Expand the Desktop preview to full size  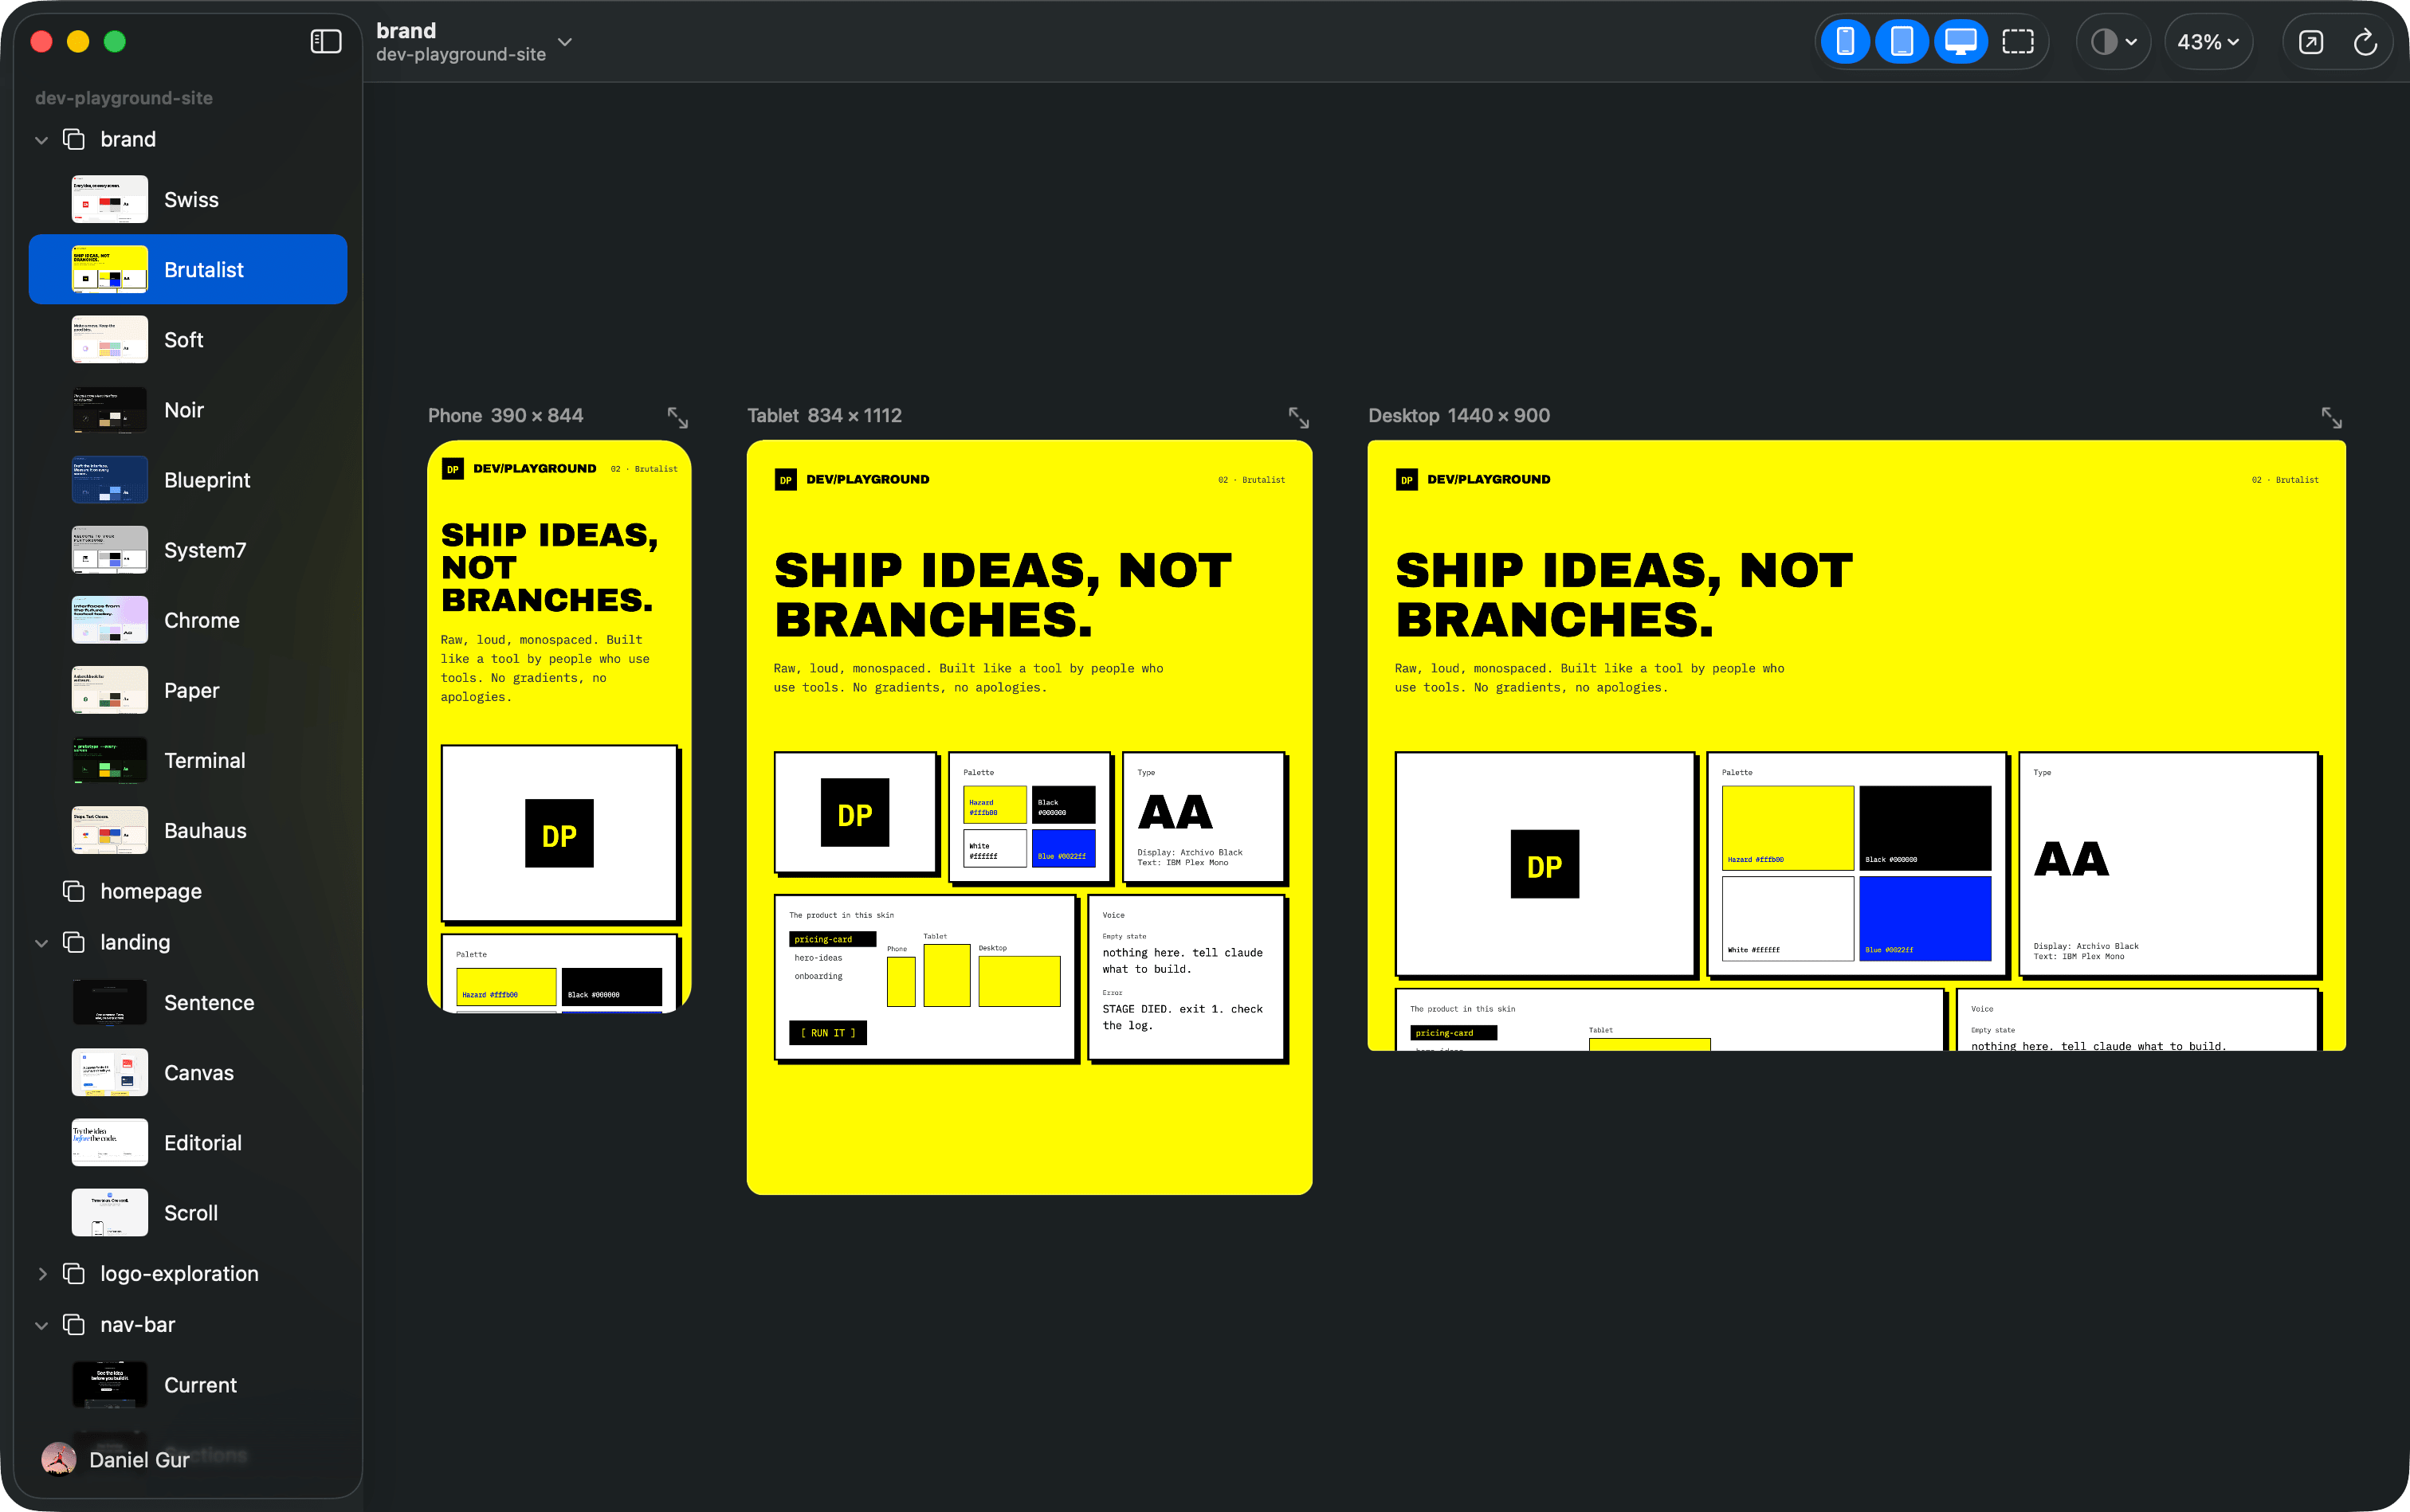pyautogui.click(x=2331, y=417)
